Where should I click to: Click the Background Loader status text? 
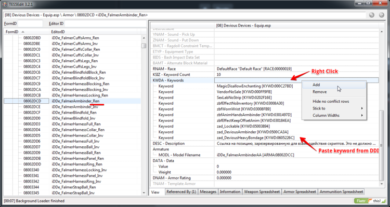coord(34,201)
